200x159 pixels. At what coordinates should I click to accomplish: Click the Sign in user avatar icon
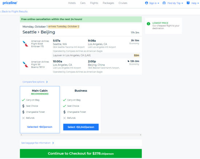(x=147, y=3)
